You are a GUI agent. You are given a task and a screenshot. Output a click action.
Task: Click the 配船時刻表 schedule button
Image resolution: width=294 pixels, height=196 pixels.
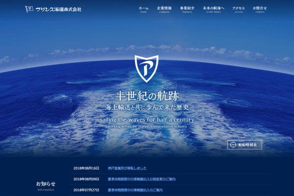(x=245, y=145)
